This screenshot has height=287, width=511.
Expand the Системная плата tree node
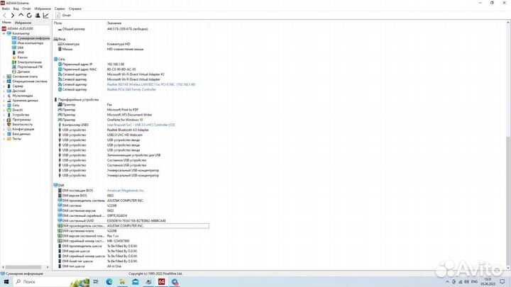4,77
